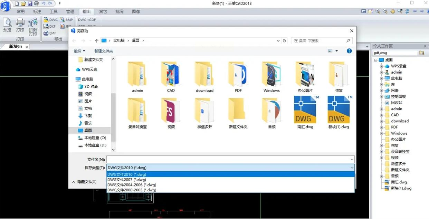The height and width of the screenshot is (219, 429).
Task: Select WPS云盘 in dialog navigation pane
Action: 87,69
